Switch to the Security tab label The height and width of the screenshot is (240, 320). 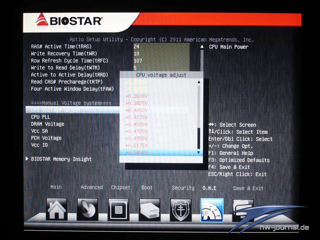(x=183, y=188)
